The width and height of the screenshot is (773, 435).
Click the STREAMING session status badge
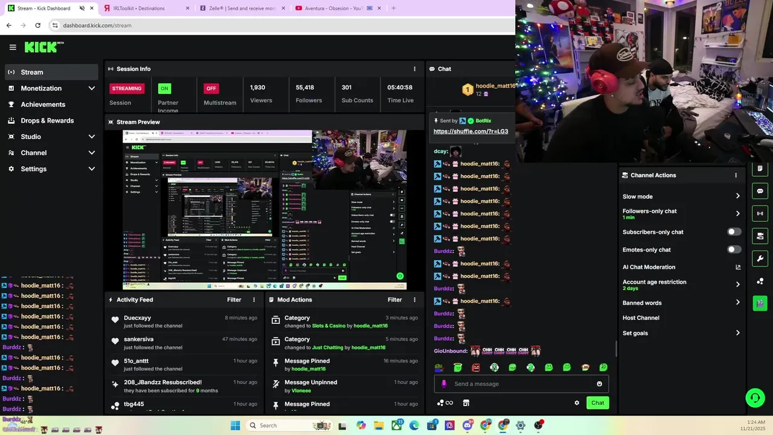[127, 88]
